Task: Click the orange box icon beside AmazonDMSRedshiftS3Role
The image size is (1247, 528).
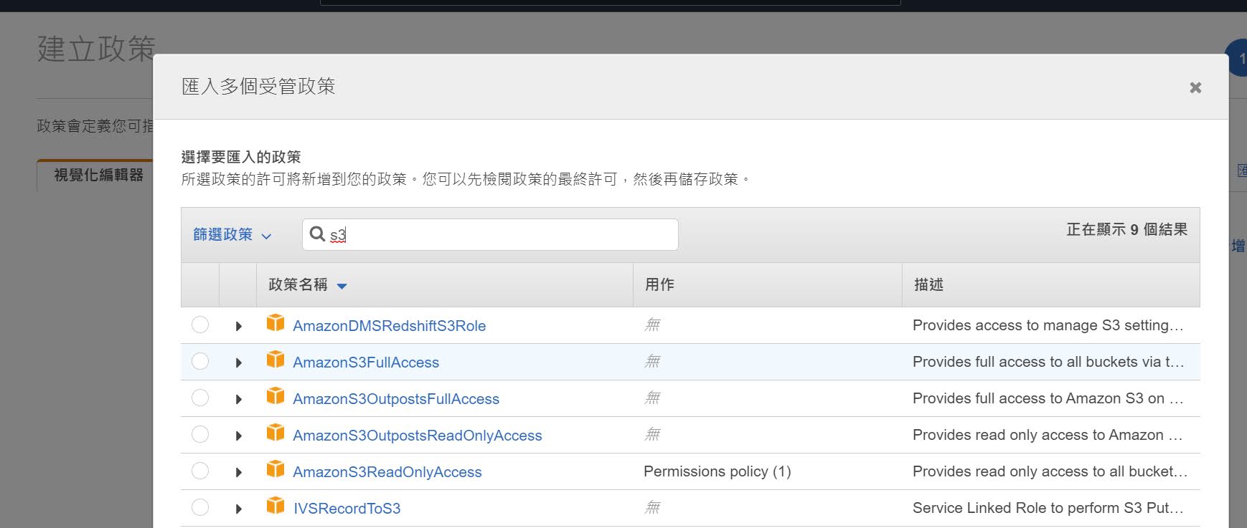Action: click(x=276, y=323)
